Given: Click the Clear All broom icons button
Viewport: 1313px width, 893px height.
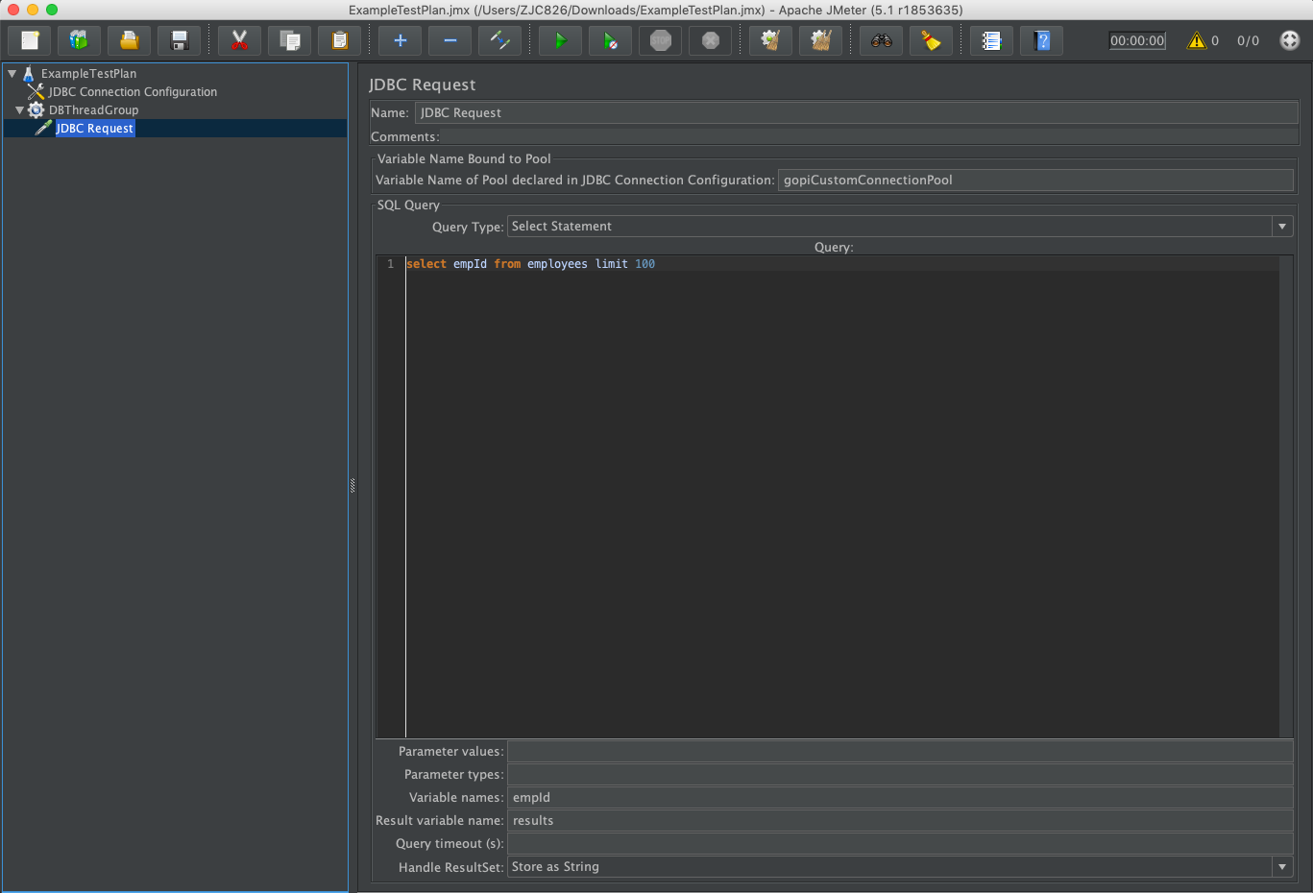Looking at the screenshot, I should click(x=820, y=40).
